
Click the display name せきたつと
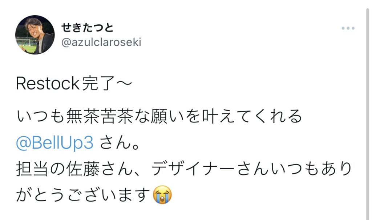tap(88, 28)
